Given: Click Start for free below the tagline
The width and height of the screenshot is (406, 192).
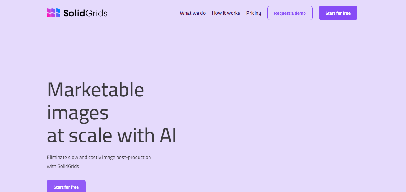Looking at the screenshot, I should point(66,186).
